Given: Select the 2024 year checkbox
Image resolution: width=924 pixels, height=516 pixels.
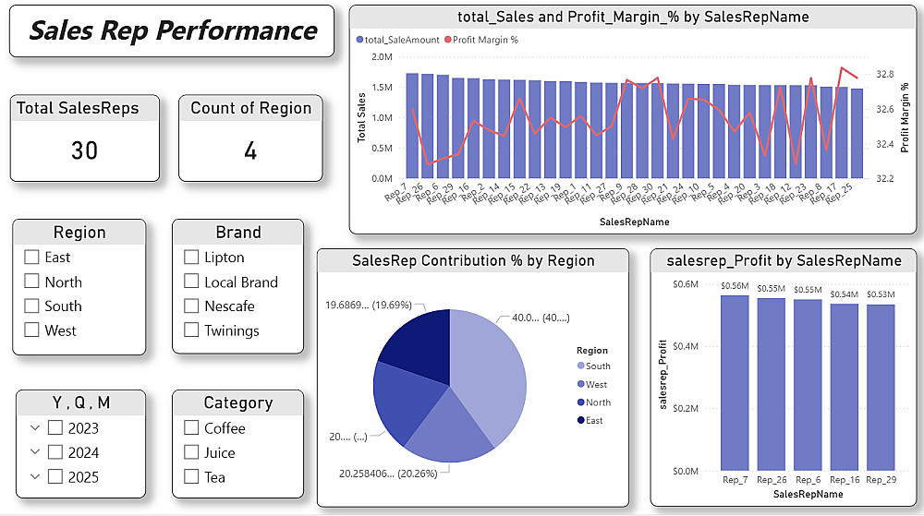Looking at the screenshot, I should point(55,452).
